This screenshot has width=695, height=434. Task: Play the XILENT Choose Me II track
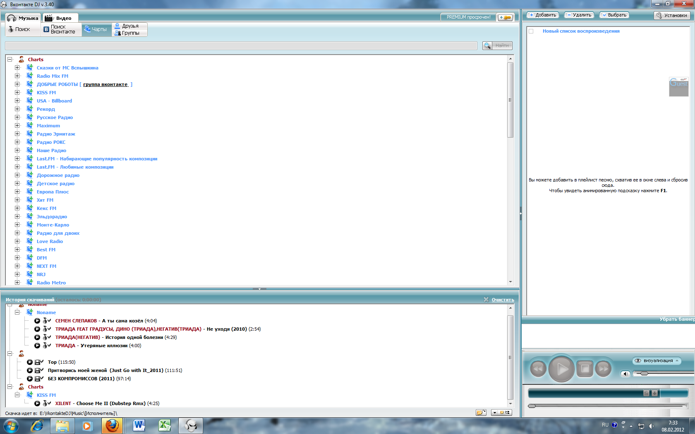[x=37, y=403]
